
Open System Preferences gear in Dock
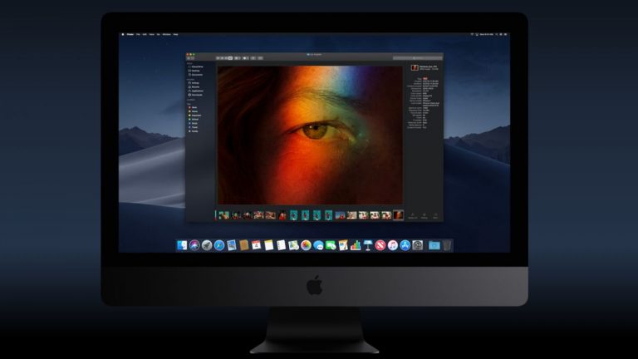tap(418, 245)
